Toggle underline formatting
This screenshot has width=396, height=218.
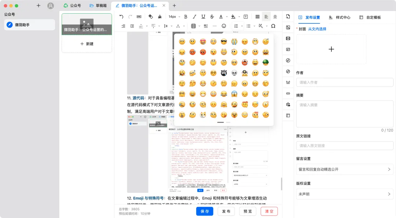203,17
